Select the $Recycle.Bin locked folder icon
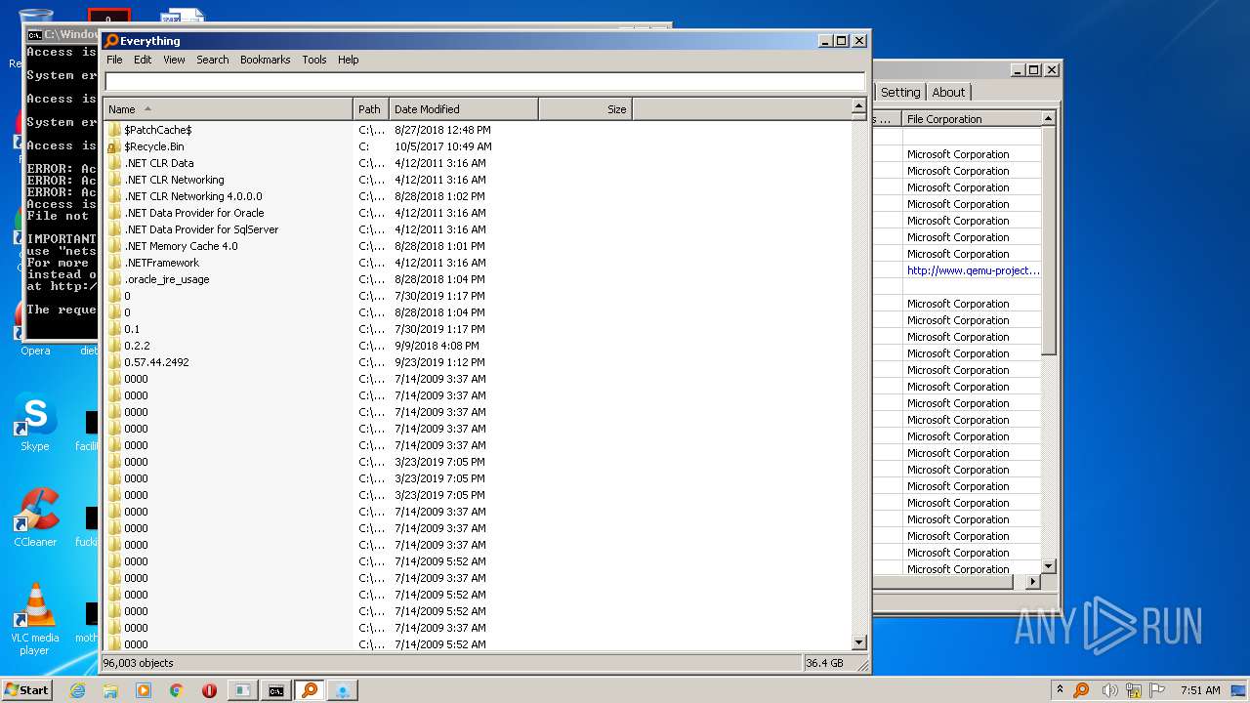Screen dimensions: 1250x703 click(x=114, y=146)
